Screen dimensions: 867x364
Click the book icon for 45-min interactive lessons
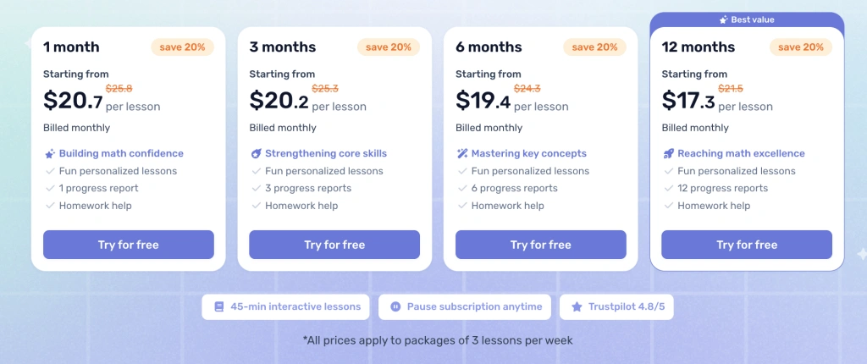[219, 306]
